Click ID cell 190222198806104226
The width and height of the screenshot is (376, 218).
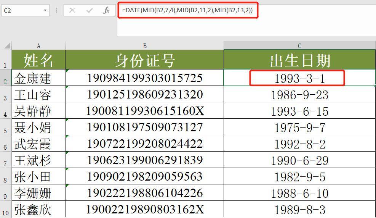click(145, 192)
